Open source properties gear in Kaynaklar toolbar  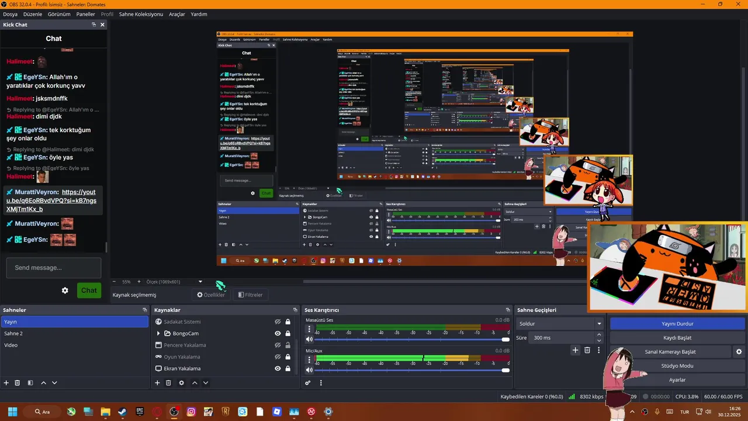(x=181, y=383)
